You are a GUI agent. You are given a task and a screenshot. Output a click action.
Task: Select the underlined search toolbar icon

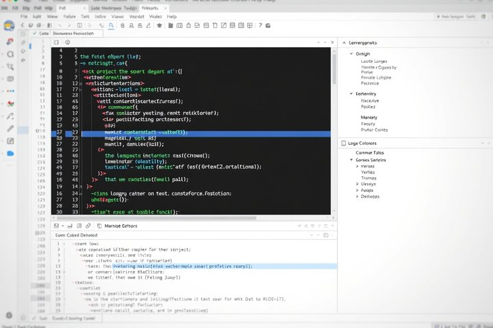[111, 26]
